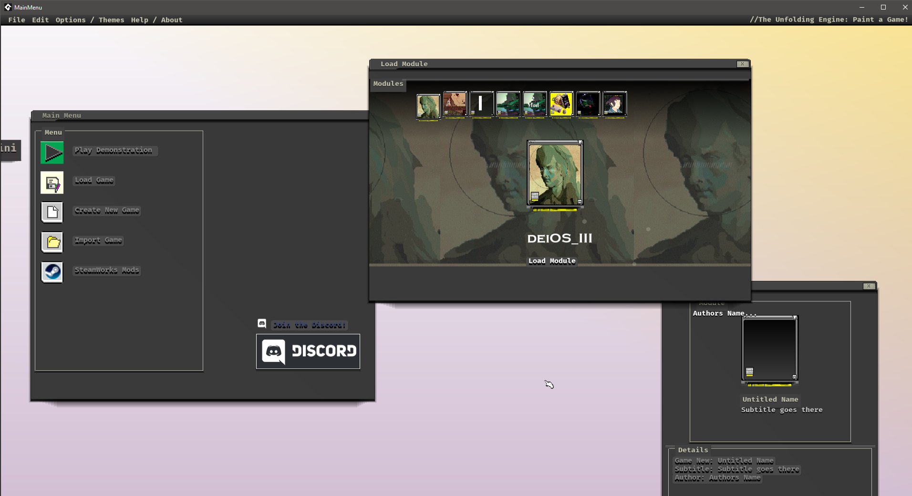Click the SteamWorks Mods label

tap(107, 271)
